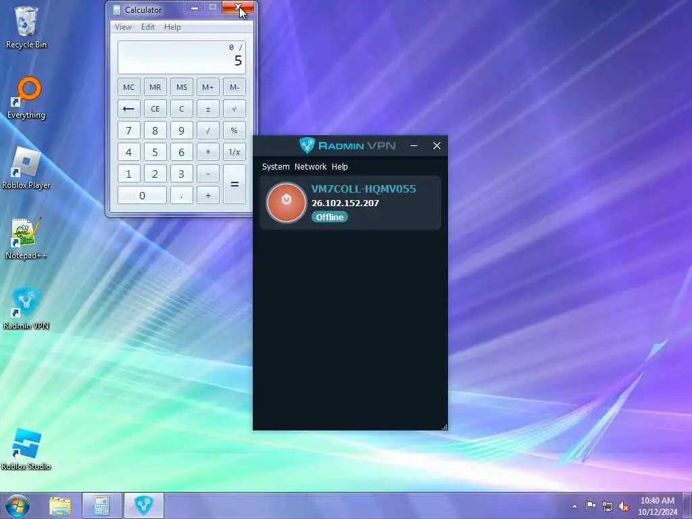Viewport: 692px width, 519px height.
Task: Click the percent key in Calculator
Action: point(234,130)
